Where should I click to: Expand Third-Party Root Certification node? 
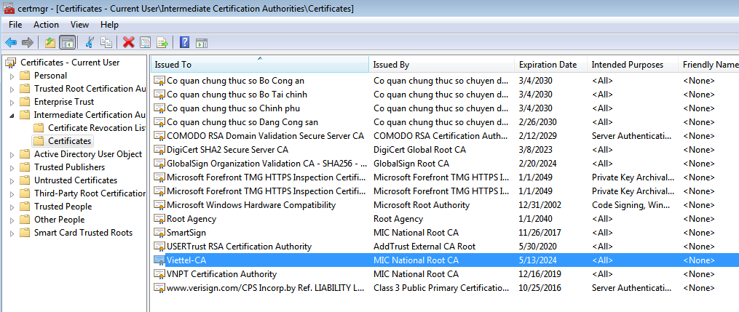[12, 193]
